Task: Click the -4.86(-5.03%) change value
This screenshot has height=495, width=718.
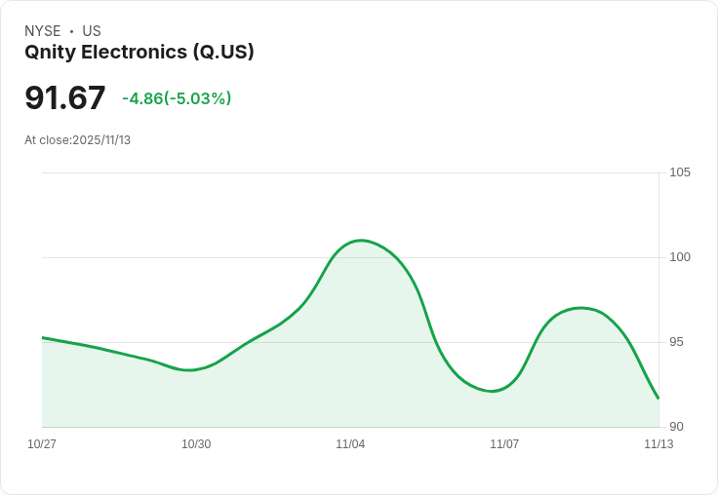Action: [177, 98]
